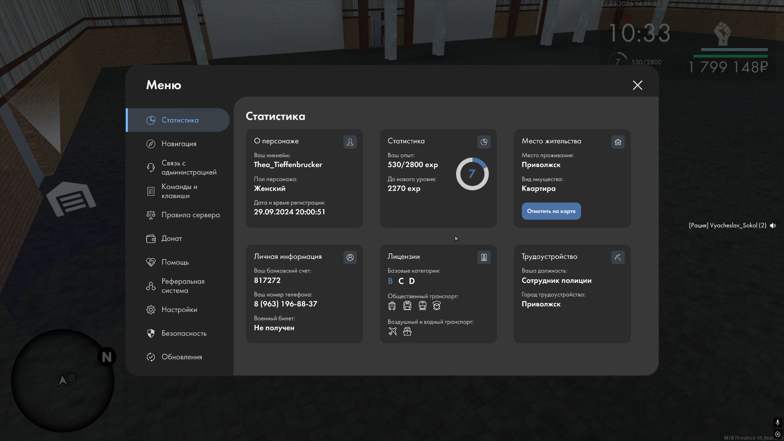The height and width of the screenshot is (441, 784).
Task: Select Настройки in the sidebar
Action: (179, 310)
